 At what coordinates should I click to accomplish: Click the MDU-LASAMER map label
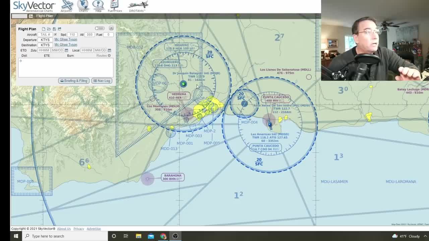click(x=334, y=181)
